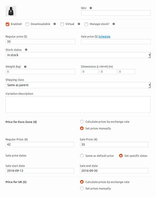The width and height of the screenshot is (156, 197).
Task: Focus the Regular price ($) field
Action: tap(40, 42)
